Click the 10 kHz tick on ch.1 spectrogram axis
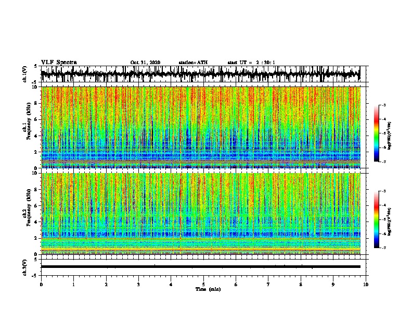Screen dimensions: 412x319 click(x=35, y=87)
